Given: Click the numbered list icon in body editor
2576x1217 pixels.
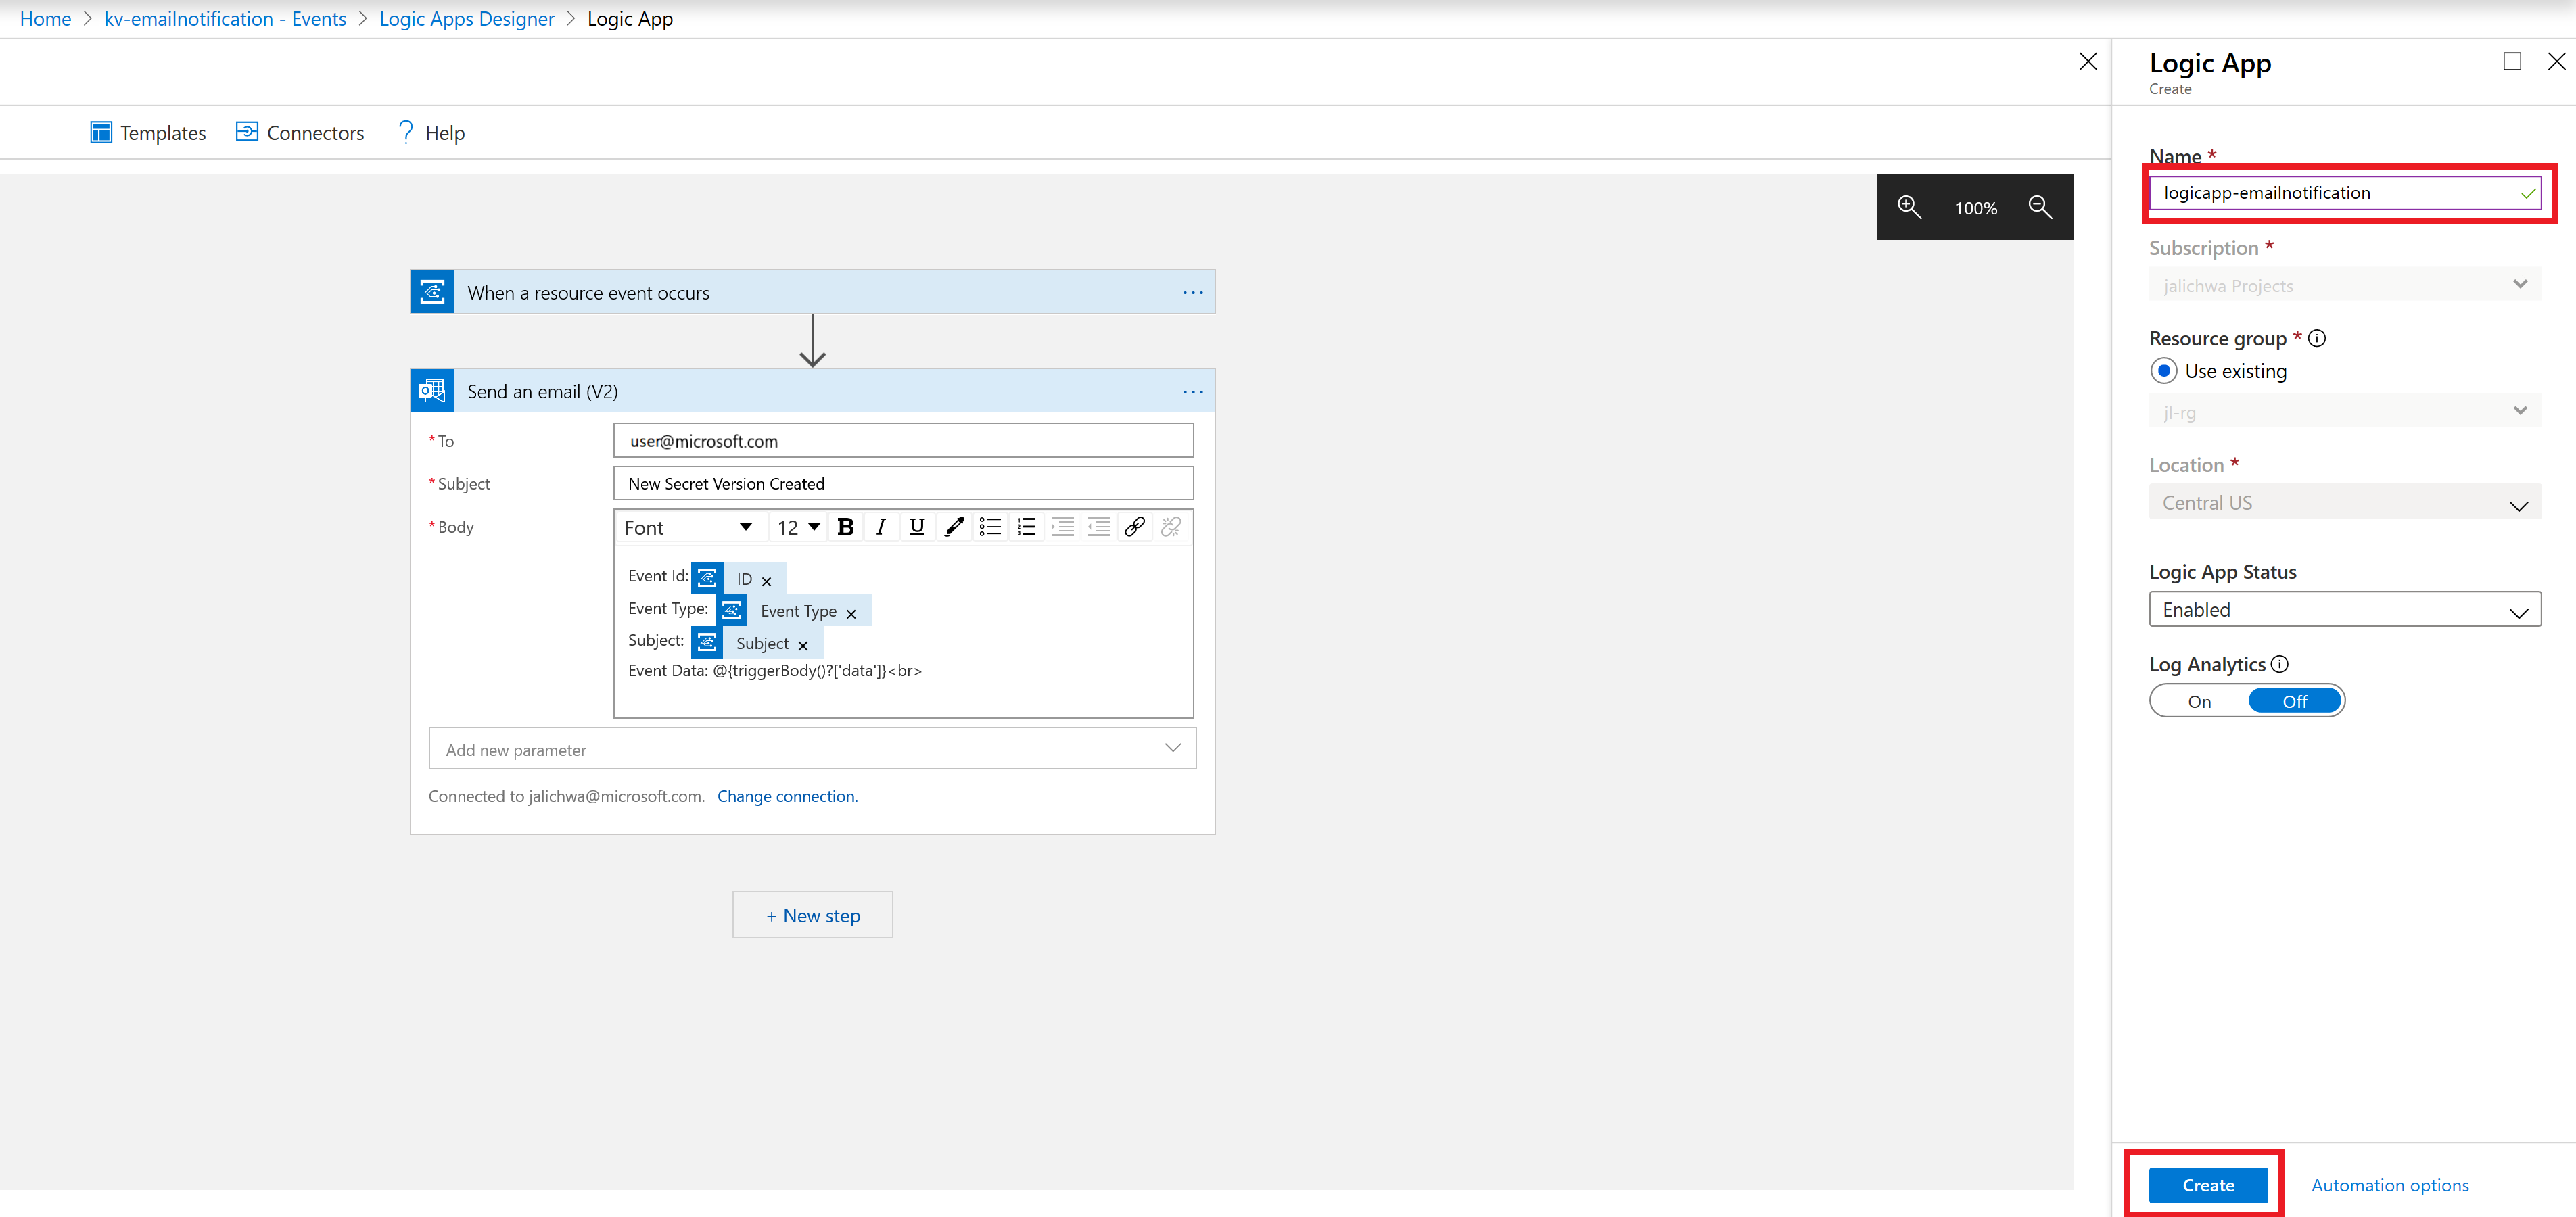Looking at the screenshot, I should 1023,527.
